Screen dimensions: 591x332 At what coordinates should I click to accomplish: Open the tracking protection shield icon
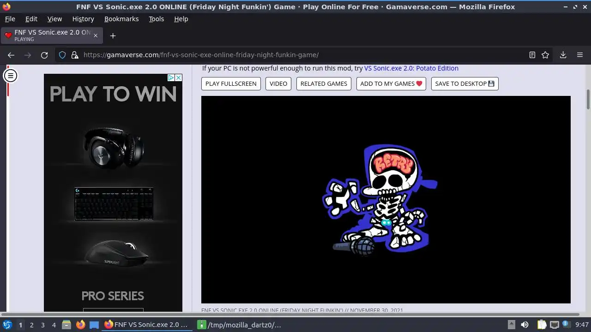[x=62, y=55]
